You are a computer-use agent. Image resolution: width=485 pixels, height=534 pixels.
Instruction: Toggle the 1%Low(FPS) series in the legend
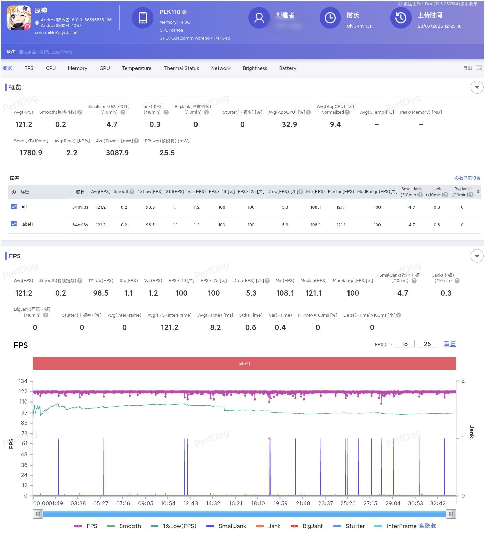point(174,526)
